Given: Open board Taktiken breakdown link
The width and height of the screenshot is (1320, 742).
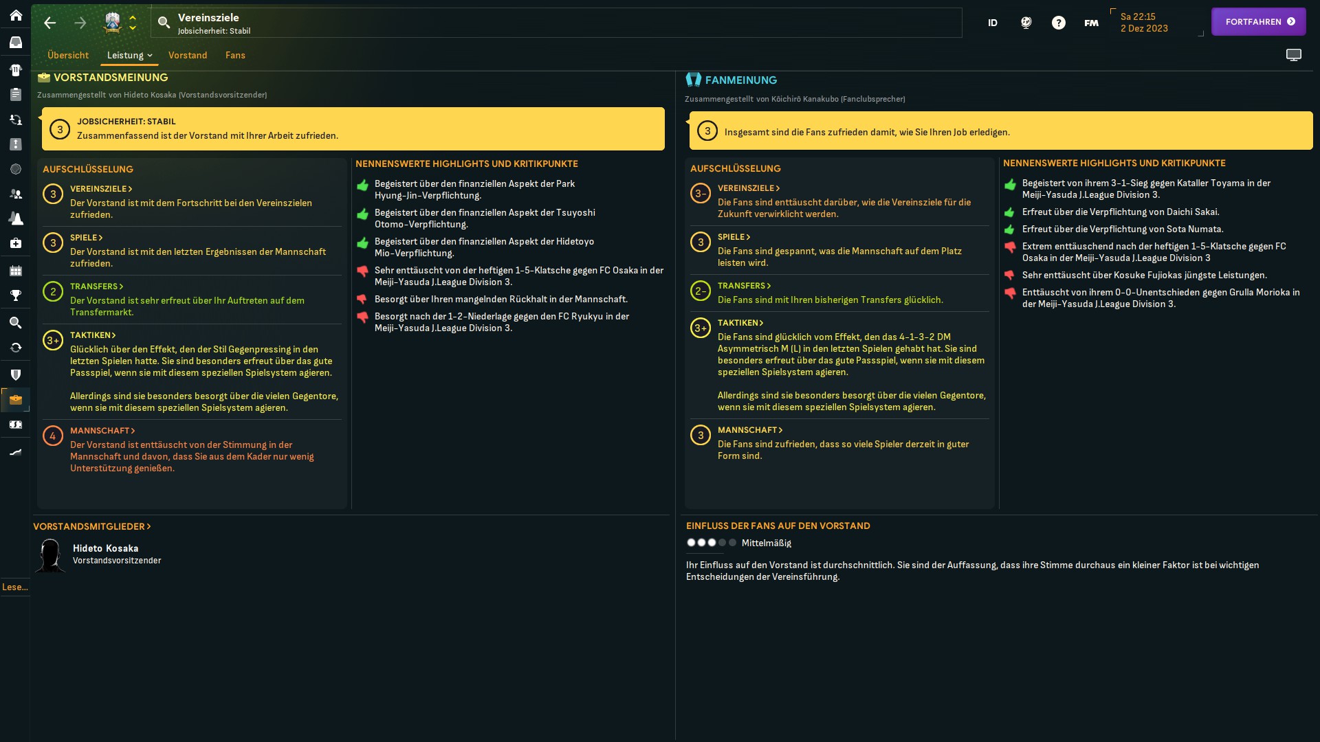Looking at the screenshot, I should click(x=93, y=335).
